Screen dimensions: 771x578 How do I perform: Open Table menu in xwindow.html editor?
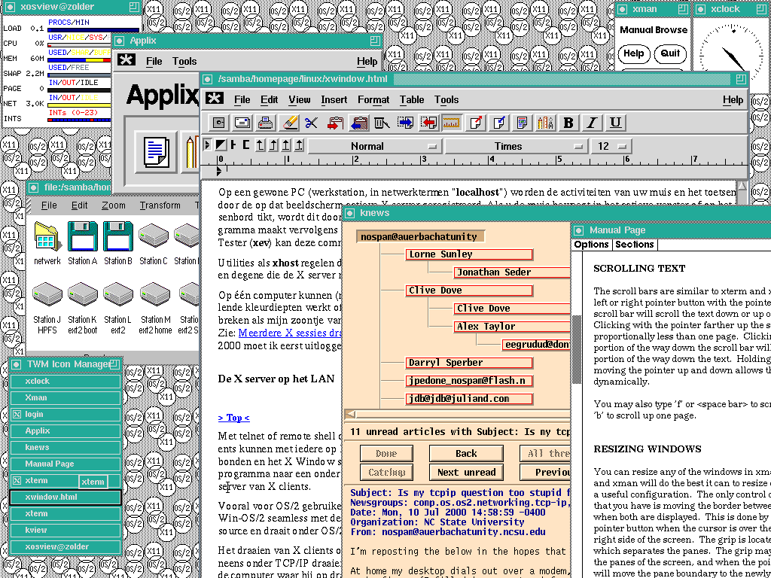coord(412,100)
